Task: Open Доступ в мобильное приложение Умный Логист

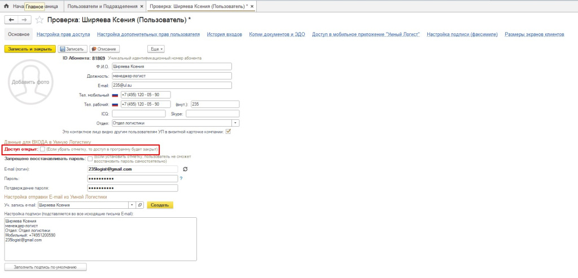Action: (366, 34)
